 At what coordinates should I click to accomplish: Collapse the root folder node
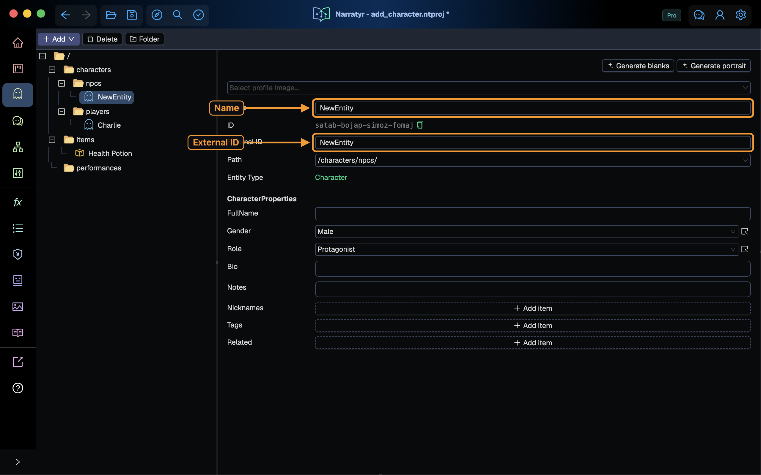(x=43, y=56)
